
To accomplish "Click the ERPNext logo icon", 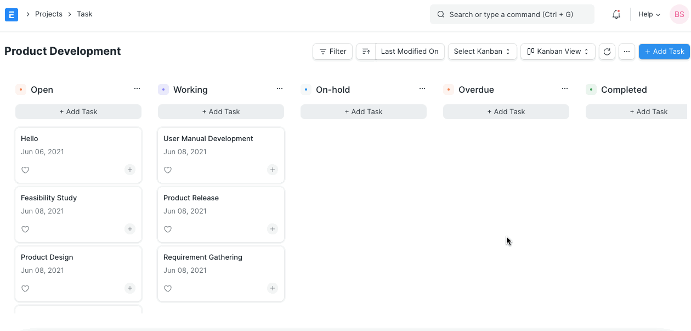I will click(x=11, y=14).
